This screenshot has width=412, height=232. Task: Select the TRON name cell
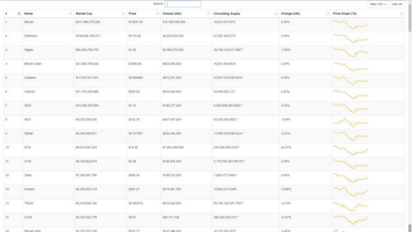tap(48, 206)
